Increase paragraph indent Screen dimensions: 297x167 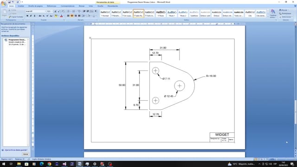point(88,11)
